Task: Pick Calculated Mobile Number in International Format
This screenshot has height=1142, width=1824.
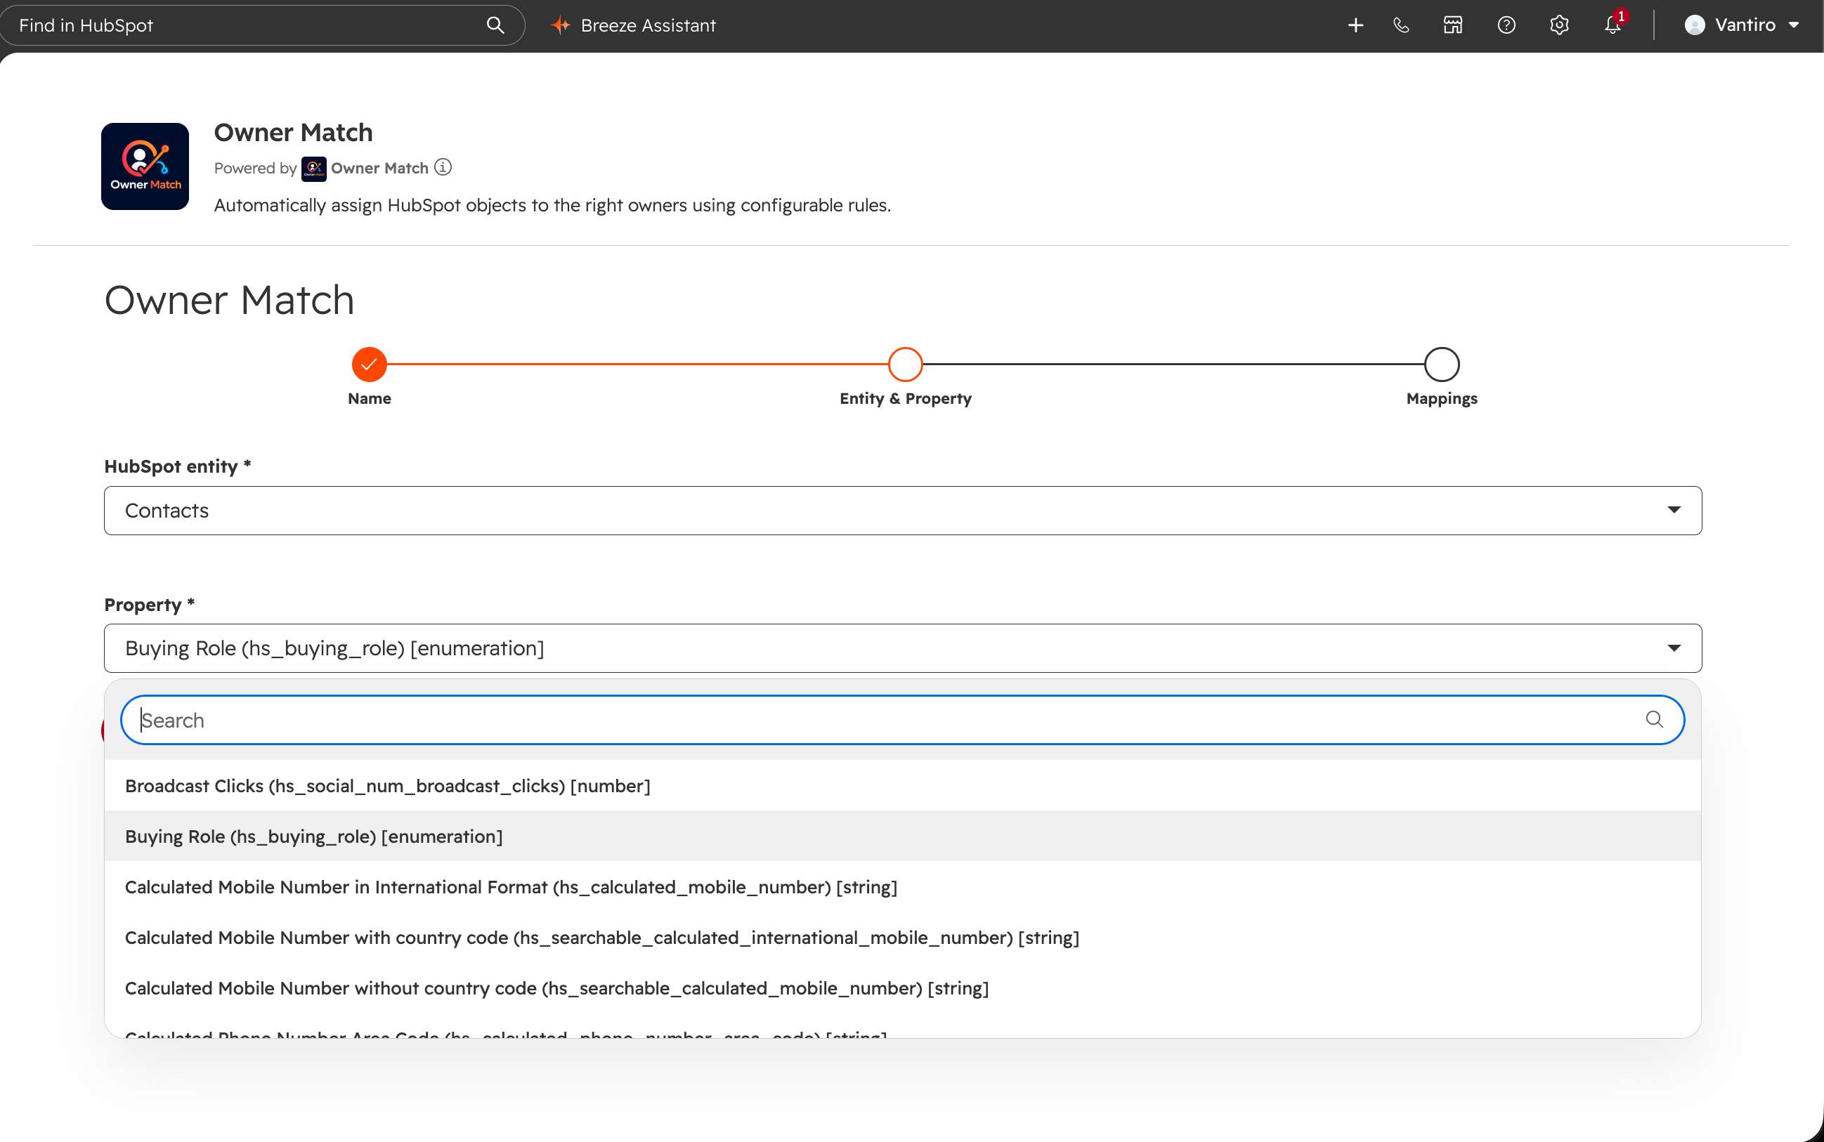Action: (x=902, y=887)
